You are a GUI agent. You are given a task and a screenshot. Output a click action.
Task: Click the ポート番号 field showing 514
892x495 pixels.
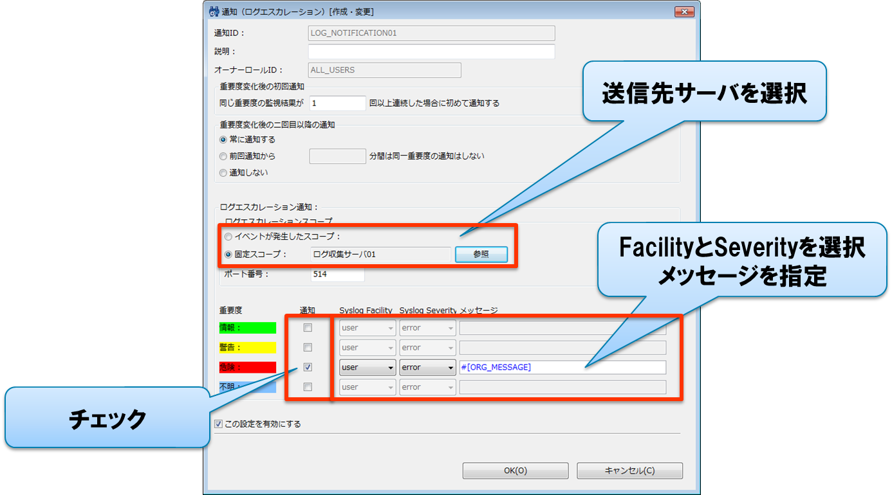click(337, 274)
